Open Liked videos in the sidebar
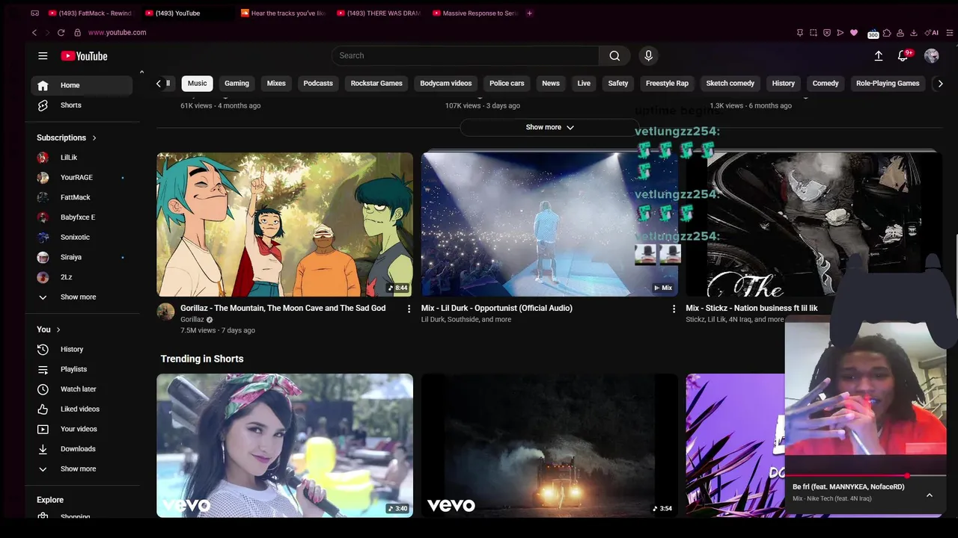958x538 pixels. click(82, 409)
